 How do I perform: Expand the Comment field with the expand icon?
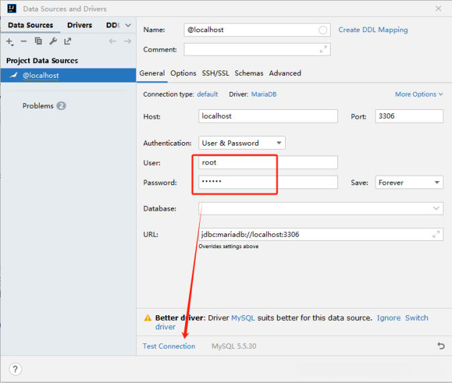pyautogui.click(x=323, y=50)
